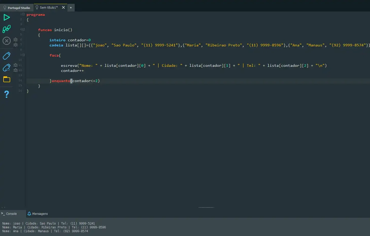Click the 'inicio()' function name
Viewport: 370px width, 236px height.
[x=63, y=30]
